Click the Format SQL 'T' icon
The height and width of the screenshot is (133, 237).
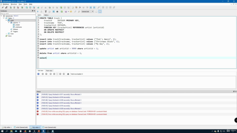tap(46, 11)
